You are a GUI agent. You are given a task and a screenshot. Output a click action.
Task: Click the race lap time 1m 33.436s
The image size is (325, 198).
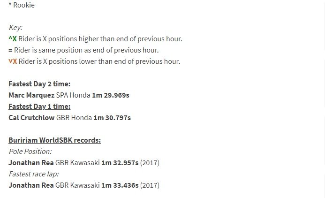[120, 185]
